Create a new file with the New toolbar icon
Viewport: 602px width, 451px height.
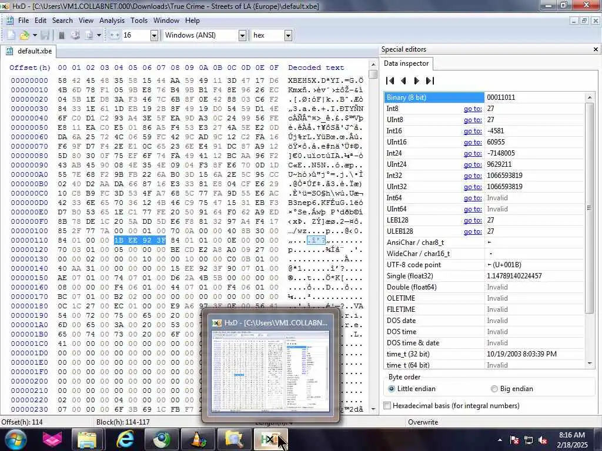point(11,35)
